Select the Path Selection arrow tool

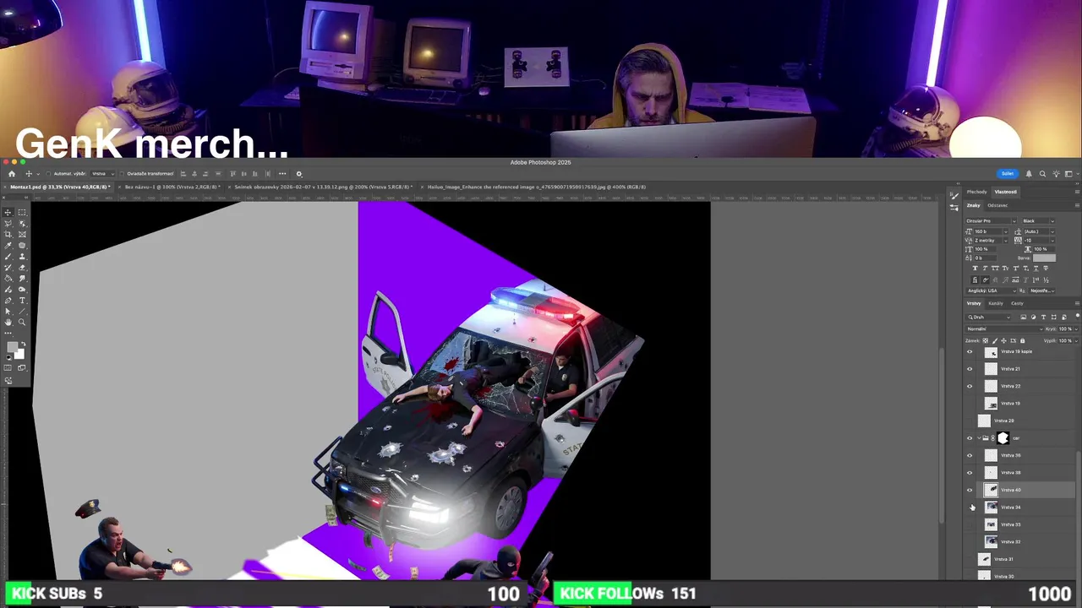point(8,311)
